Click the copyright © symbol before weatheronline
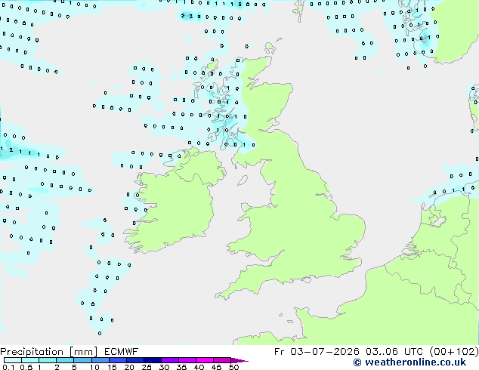The height and width of the screenshot is (370, 479). coord(357,362)
